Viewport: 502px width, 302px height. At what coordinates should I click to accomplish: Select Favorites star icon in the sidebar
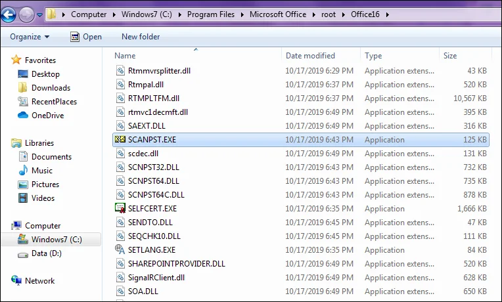coord(16,60)
